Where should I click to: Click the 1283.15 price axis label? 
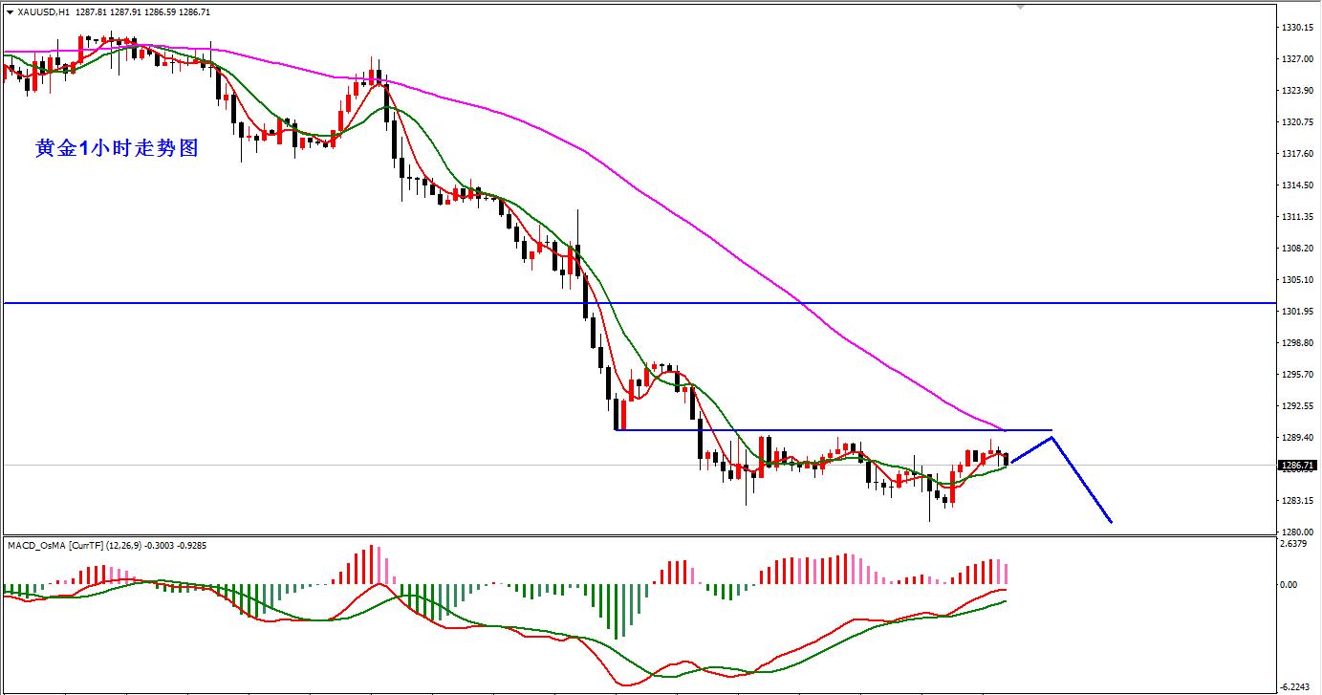[1297, 501]
